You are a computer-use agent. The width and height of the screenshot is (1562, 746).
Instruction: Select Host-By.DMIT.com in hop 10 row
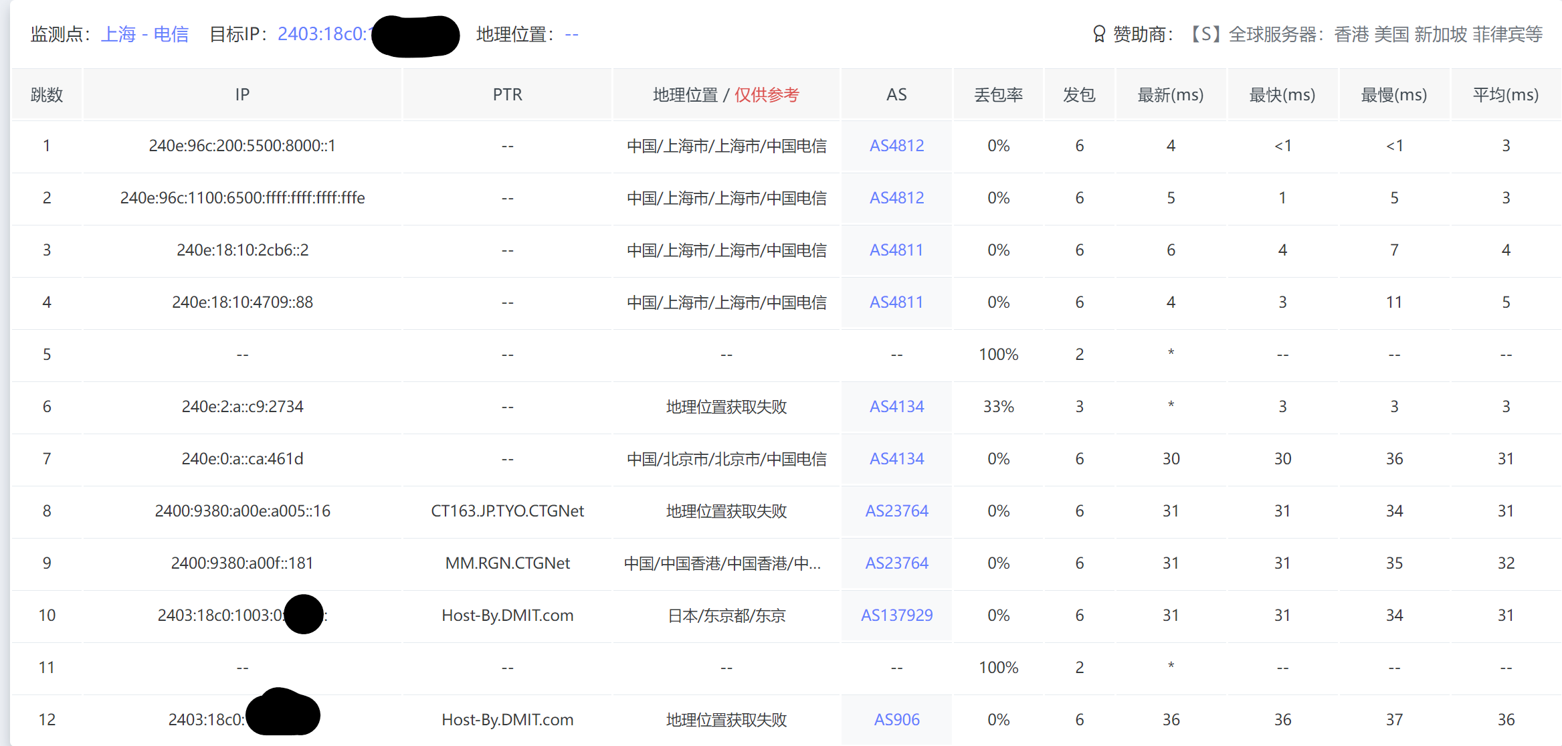tap(508, 616)
